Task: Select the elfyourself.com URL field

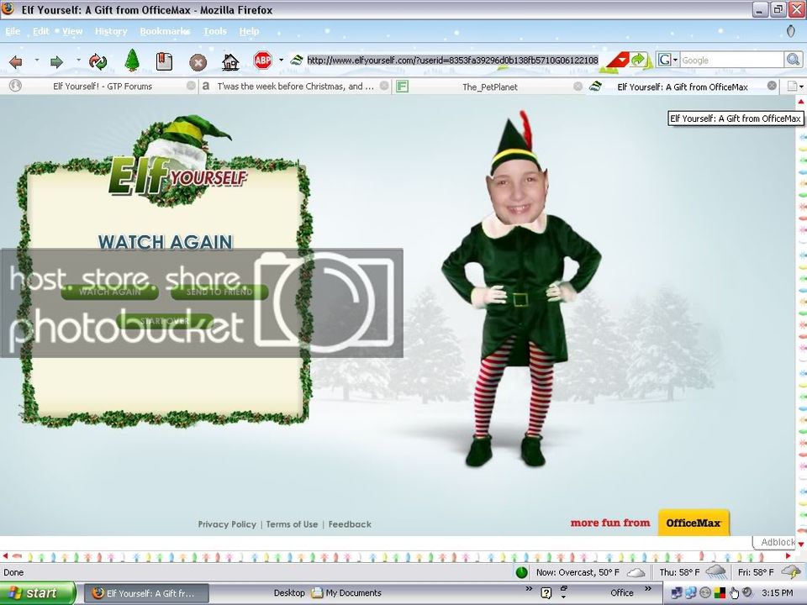Action: pyautogui.click(x=452, y=60)
